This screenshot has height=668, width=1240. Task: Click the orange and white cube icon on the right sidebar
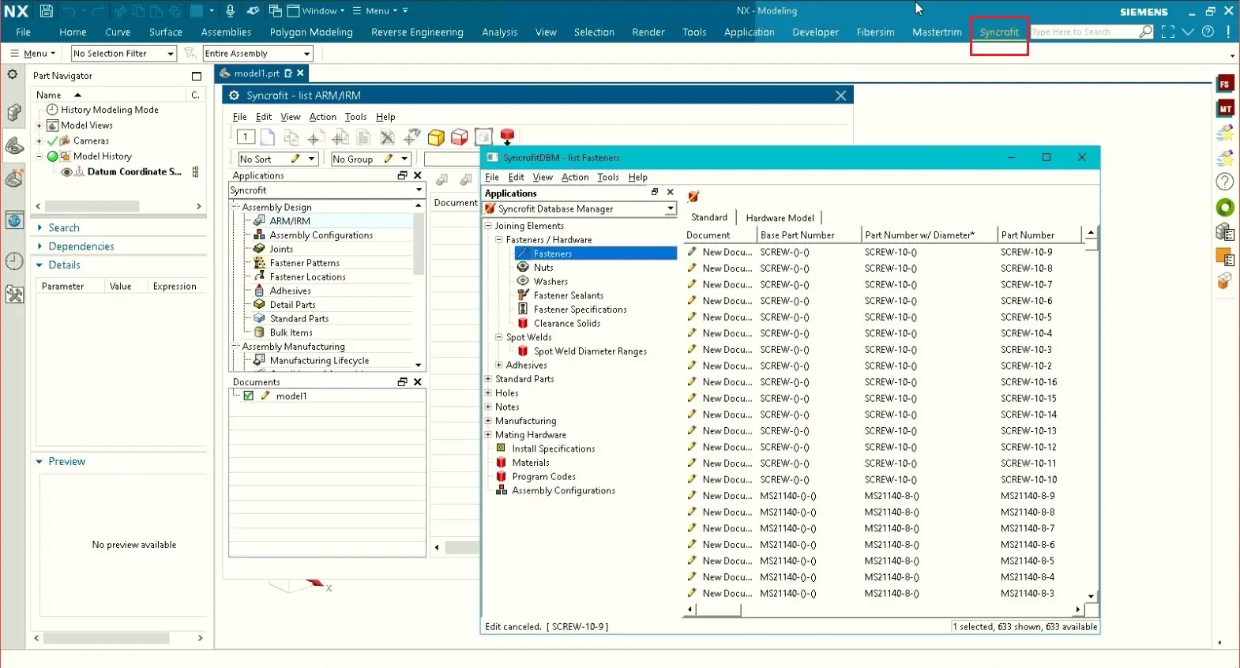coord(1225,281)
